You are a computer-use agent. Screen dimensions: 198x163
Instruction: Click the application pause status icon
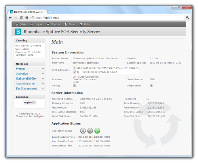tap(83, 131)
